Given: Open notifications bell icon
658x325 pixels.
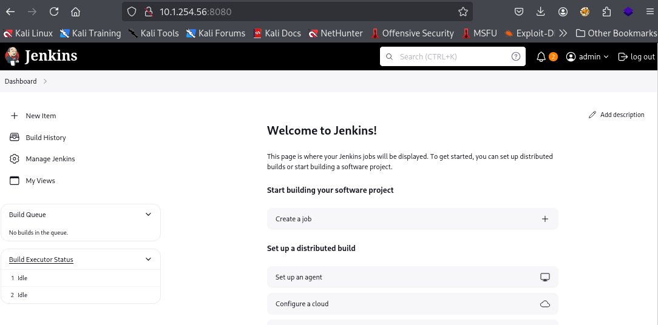Looking at the screenshot, I should [x=541, y=56].
